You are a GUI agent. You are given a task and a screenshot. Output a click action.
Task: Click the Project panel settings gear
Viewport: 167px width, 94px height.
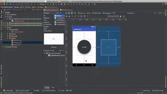tap(38, 10)
